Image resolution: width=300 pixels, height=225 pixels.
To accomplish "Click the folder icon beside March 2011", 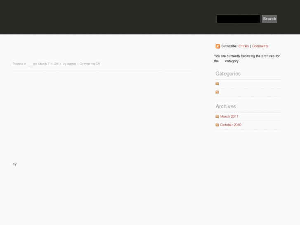I will tap(217, 116).
